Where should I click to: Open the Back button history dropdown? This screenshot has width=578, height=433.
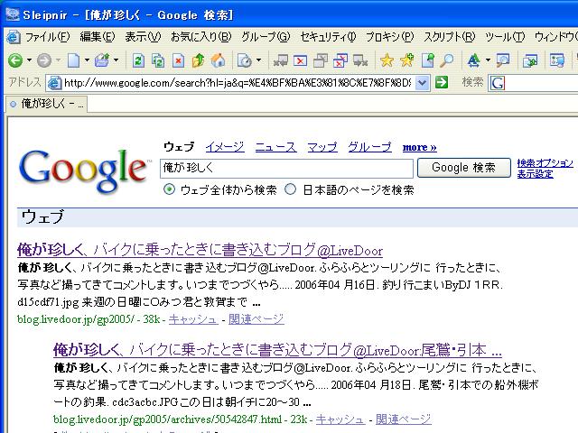tap(29, 60)
